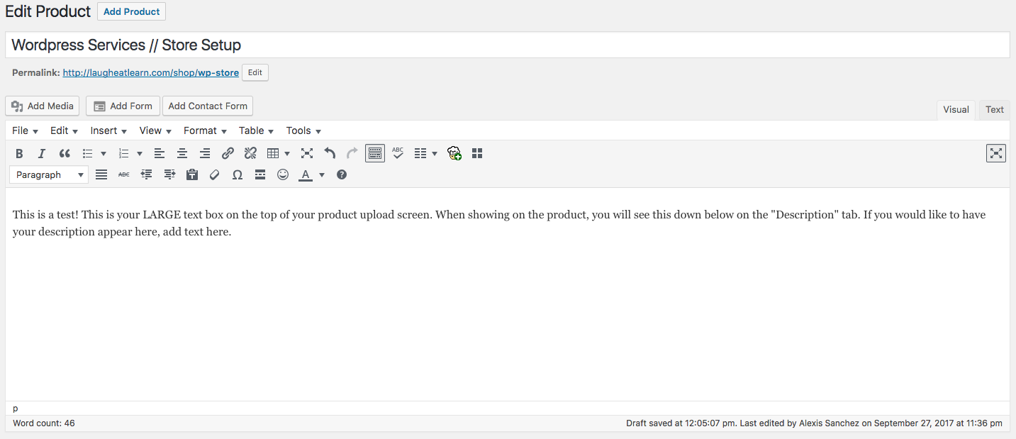Undo the last edit
1016x439 pixels.
330,153
